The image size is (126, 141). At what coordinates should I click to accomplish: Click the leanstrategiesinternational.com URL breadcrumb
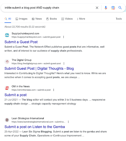click(39, 122)
